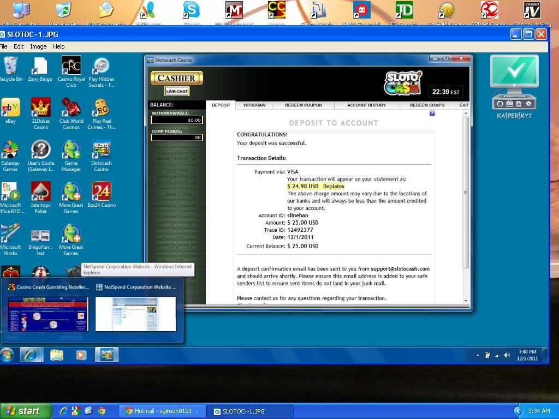Click the Microsoft Office 60 D... icon

coord(11,197)
